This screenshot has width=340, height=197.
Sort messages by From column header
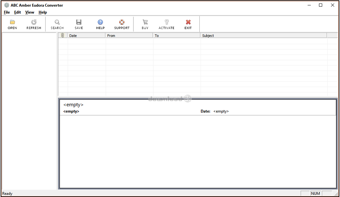click(x=129, y=35)
